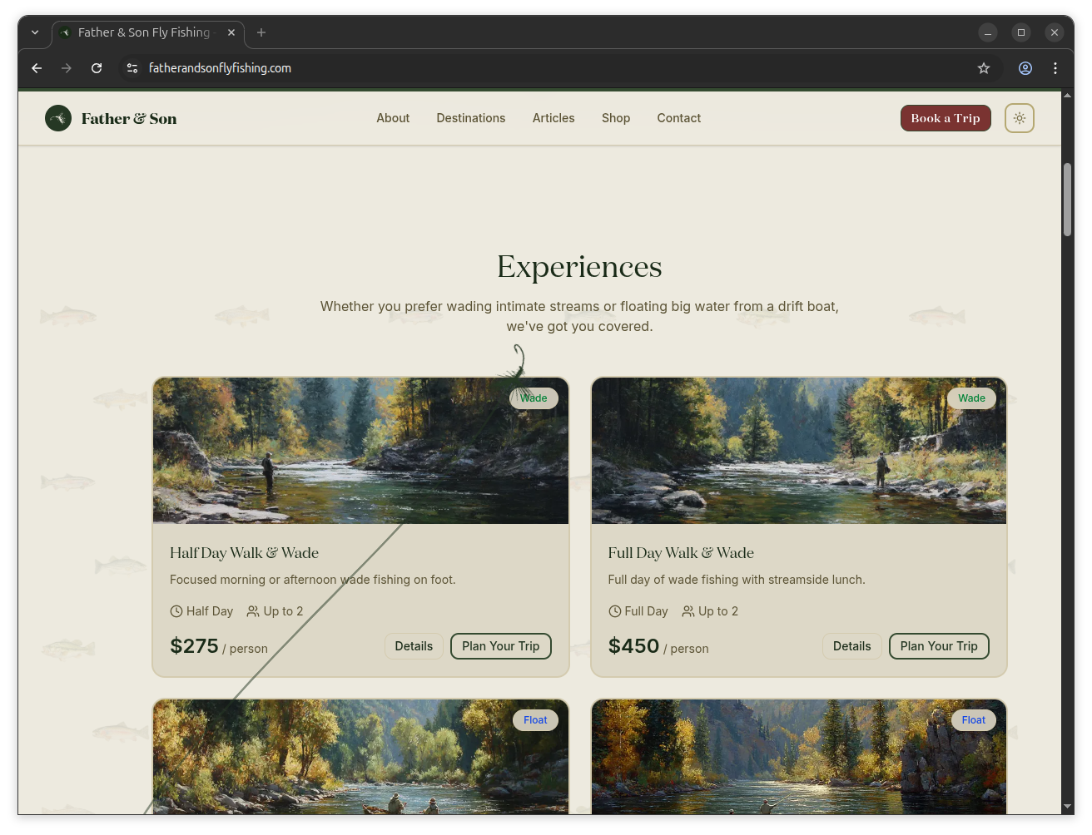Screen dimensions: 1092x835
Task: Open the browser profile icon
Action: pos(1025,68)
